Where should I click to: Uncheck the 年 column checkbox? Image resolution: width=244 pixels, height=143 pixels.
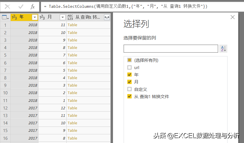(x=129, y=75)
